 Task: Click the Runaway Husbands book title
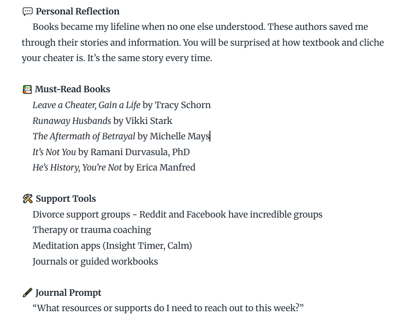(x=72, y=121)
